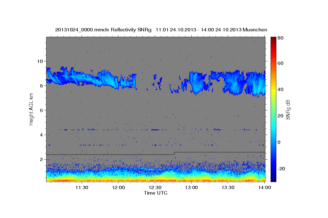Click the 11:30 time tick label

[81, 187]
